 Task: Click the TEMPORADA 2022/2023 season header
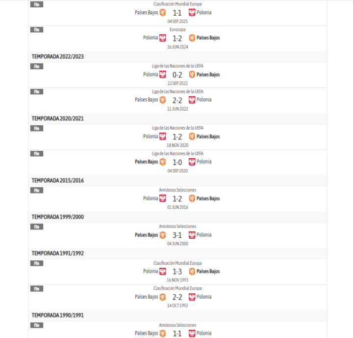(x=58, y=56)
